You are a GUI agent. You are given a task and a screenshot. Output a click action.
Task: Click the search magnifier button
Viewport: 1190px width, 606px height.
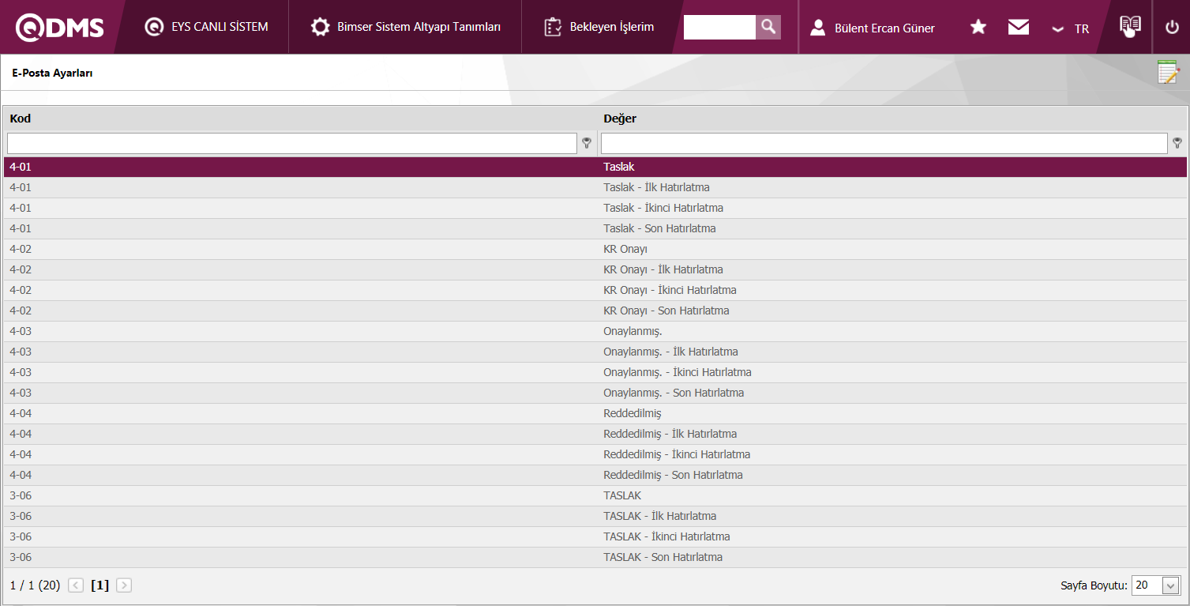click(x=768, y=28)
